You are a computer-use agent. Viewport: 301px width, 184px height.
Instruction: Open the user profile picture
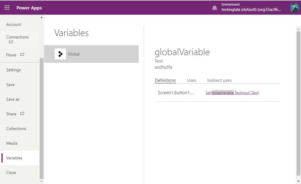click(x=294, y=8)
